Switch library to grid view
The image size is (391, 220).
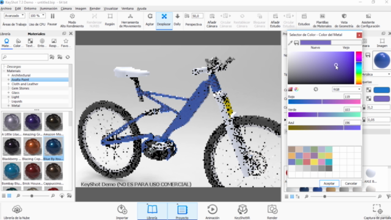9,196
